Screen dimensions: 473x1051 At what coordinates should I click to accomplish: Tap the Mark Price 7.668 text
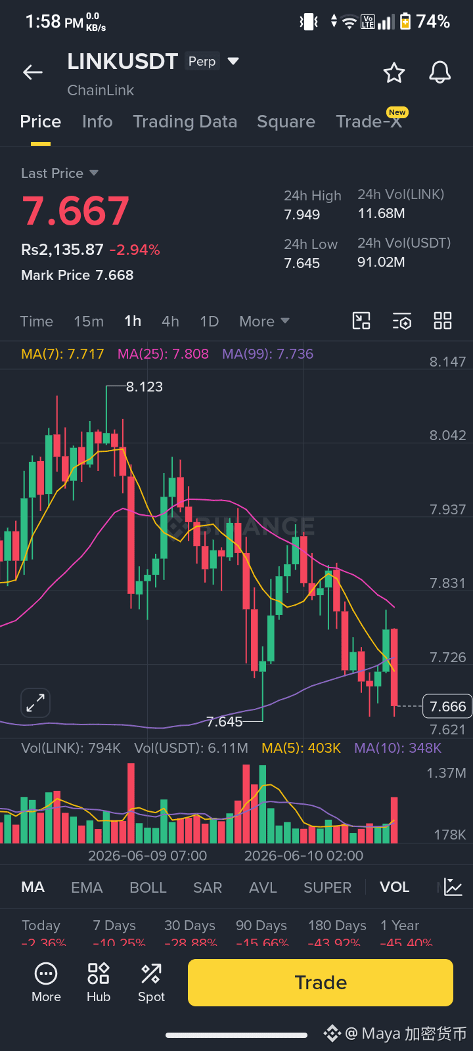click(77, 275)
